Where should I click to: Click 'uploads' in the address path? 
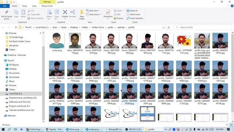[121, 27]
